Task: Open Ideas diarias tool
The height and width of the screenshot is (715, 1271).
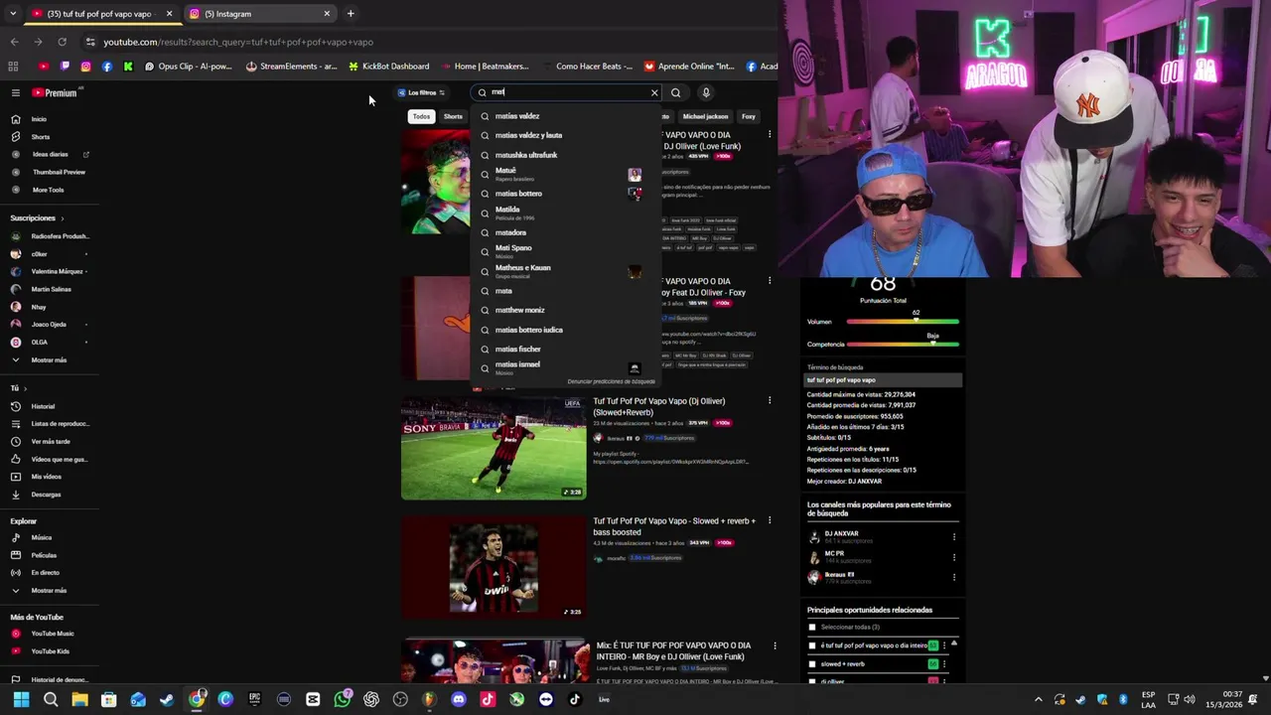Action: (x=50, y=154)
